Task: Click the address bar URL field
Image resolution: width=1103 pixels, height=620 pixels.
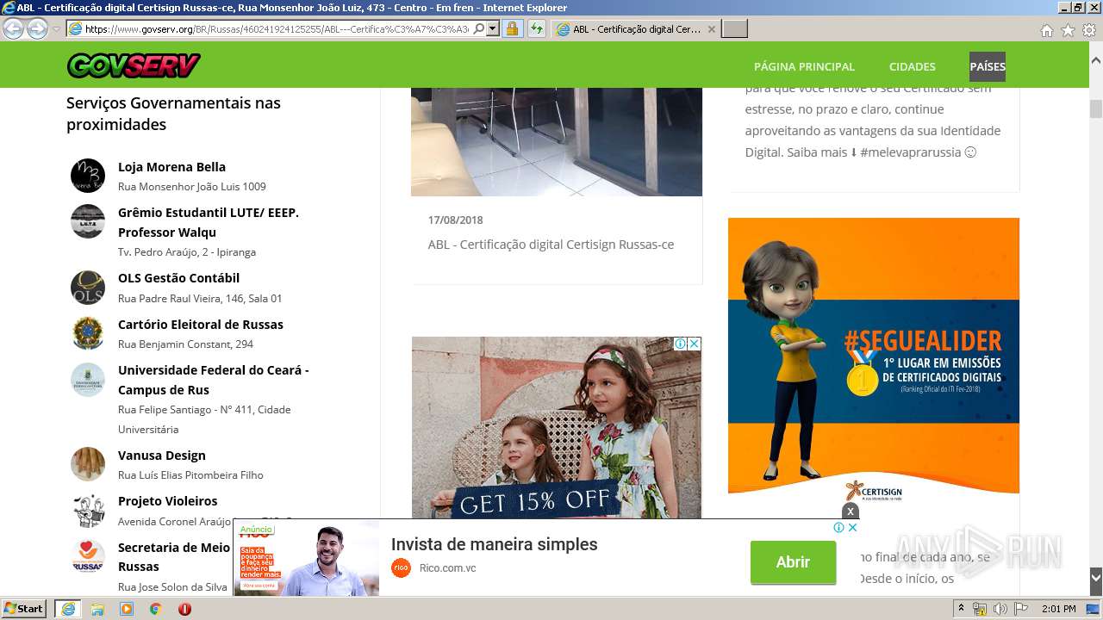Action: pyautogui.click(x=276, y=28)
